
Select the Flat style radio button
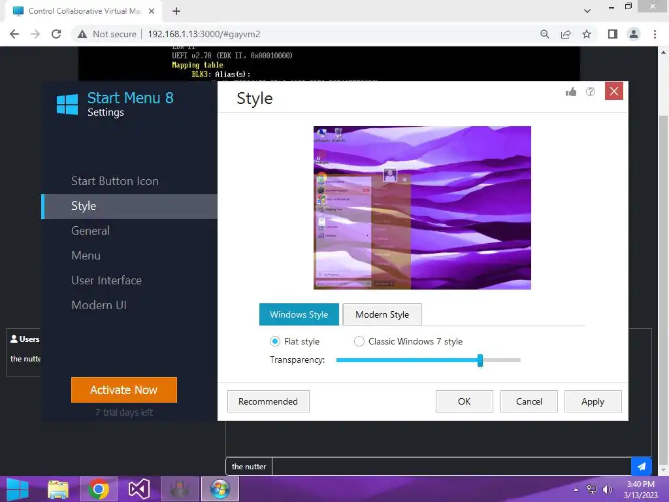tap(275, 341)
